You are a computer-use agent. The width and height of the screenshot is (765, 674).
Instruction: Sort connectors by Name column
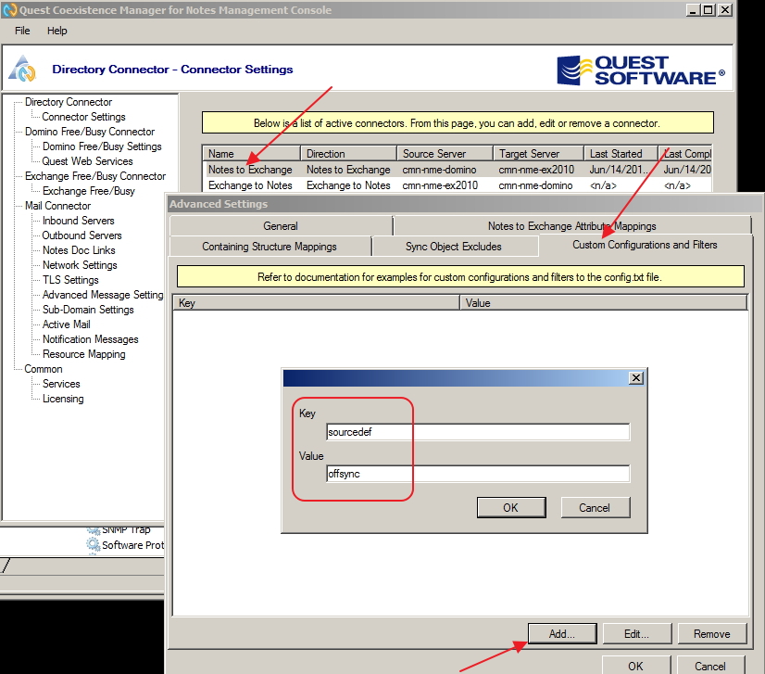tap(251, 153)
